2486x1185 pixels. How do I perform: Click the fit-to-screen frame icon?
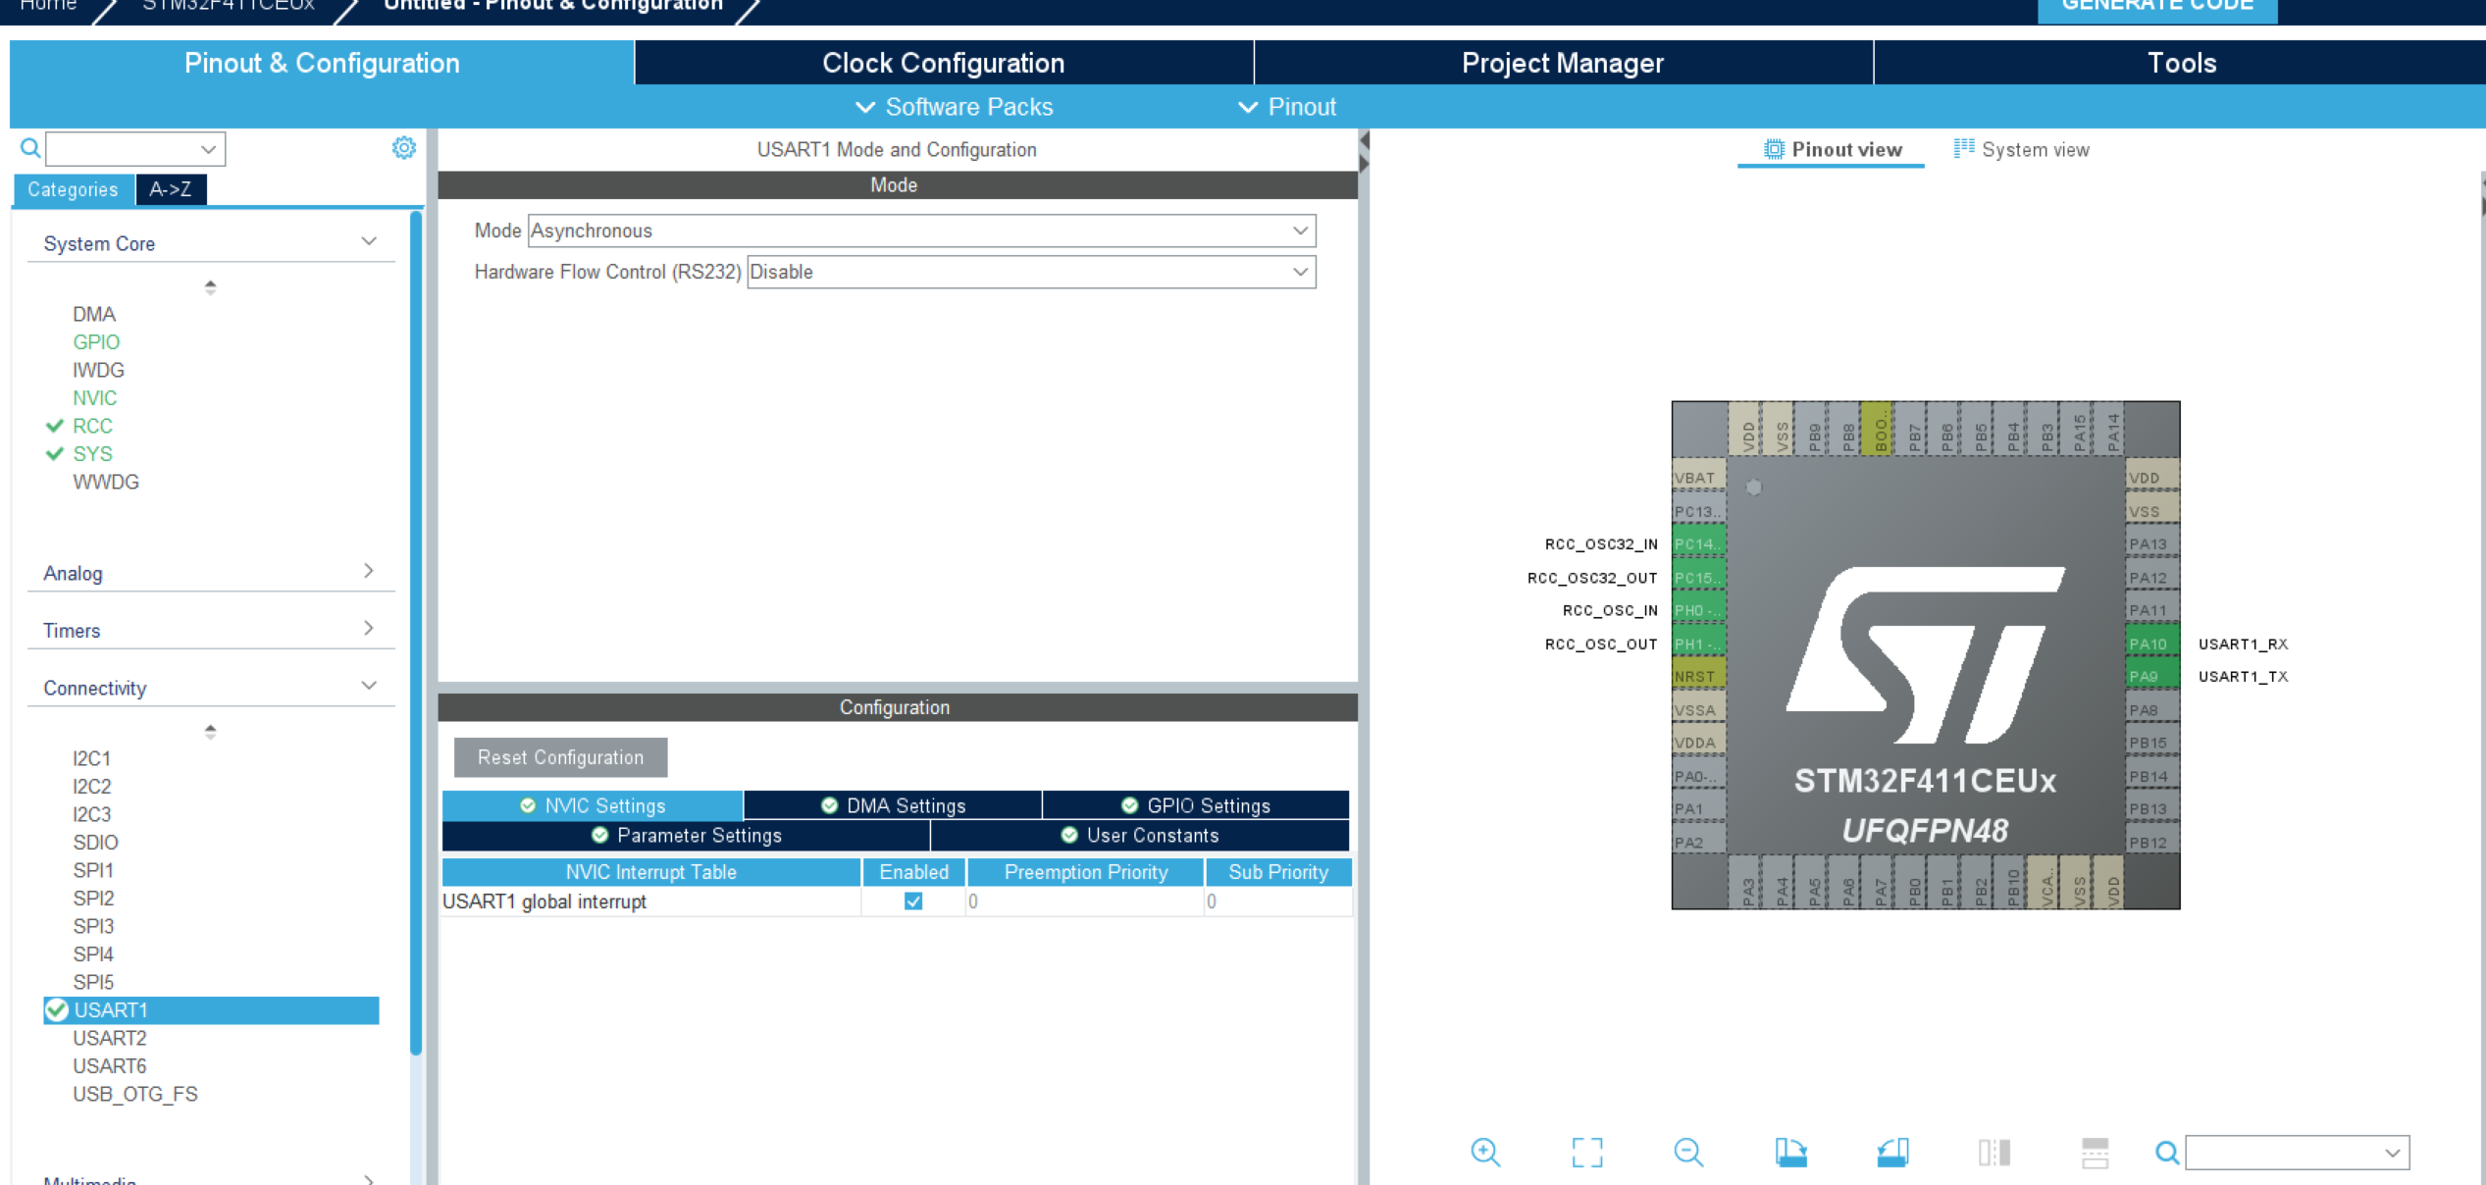click(1586, 1152)
